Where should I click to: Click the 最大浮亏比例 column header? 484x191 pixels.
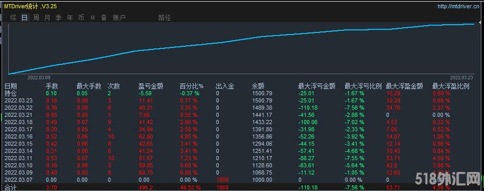coord(363,86)
